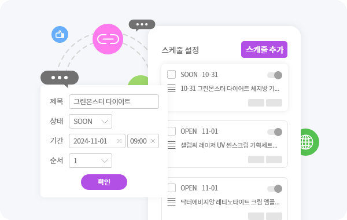This screenshot has width=347, height=220.
Task: Click the gray speech bubble above schedule panel
Action: tap(142, 25)
